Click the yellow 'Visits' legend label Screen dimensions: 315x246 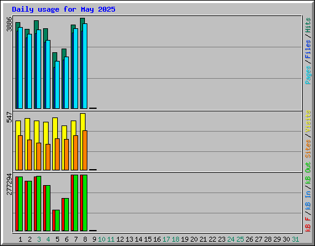[x=308, y=121]
